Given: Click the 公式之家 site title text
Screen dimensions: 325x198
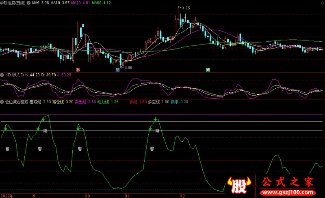Looking at the screenshot, I should (288, 182).
